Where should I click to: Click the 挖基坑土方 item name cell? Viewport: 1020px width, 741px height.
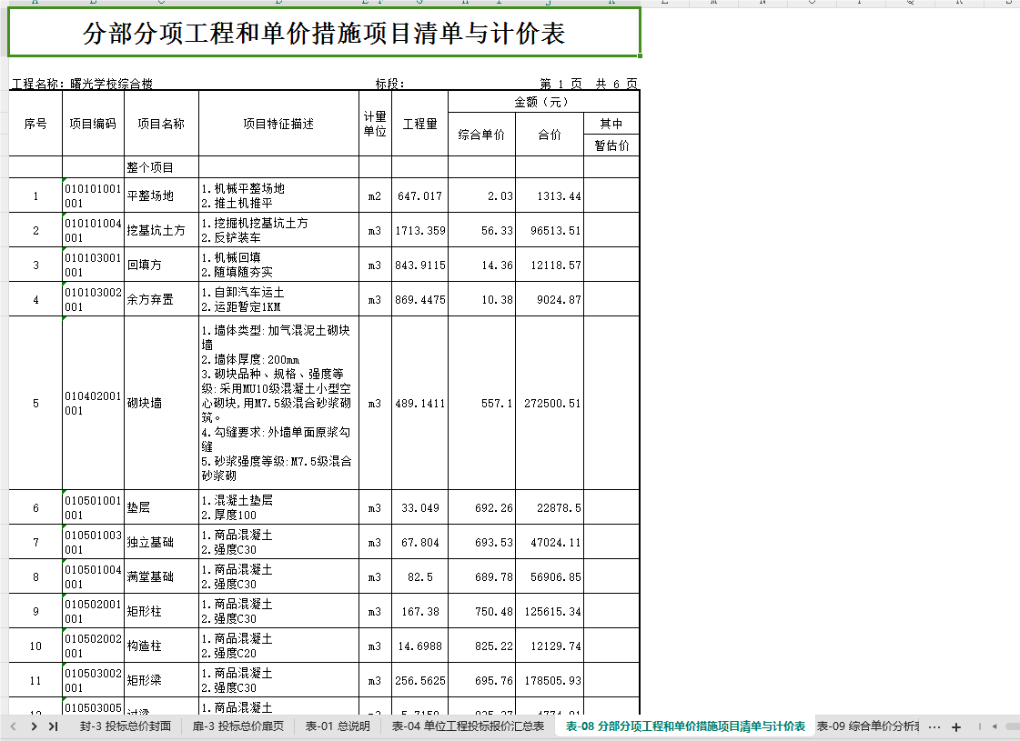[161, 230]
